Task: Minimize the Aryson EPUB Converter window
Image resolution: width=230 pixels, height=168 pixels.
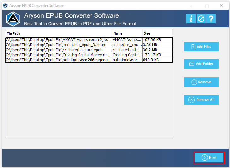Action: [193, 6]
